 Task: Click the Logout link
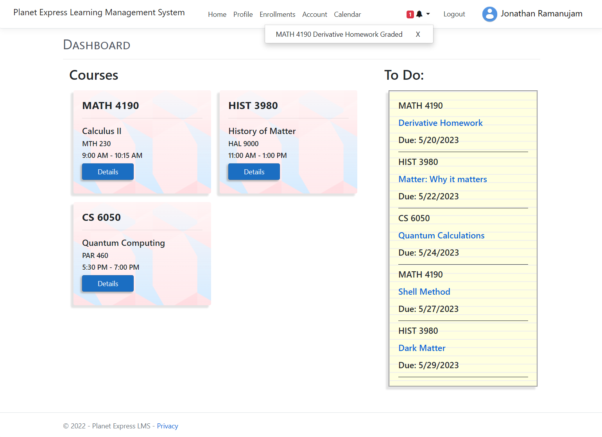coord(454,14)
